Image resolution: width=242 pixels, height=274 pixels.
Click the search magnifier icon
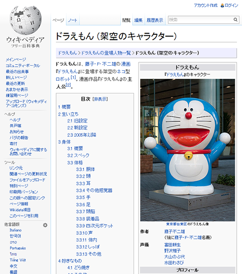pos(236,20)
